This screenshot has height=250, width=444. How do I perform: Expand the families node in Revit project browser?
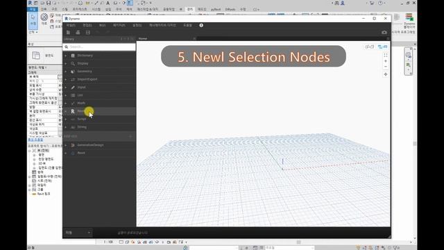[30, 185]
